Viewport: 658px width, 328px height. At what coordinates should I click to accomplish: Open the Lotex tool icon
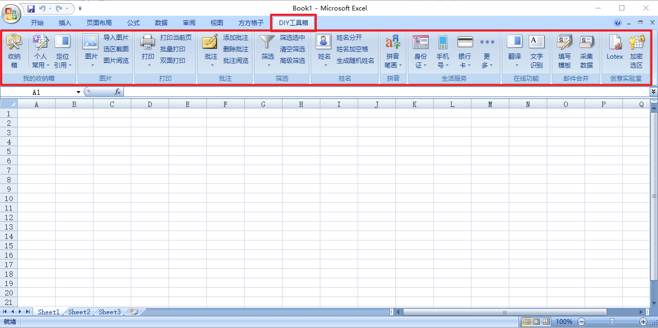614,43
